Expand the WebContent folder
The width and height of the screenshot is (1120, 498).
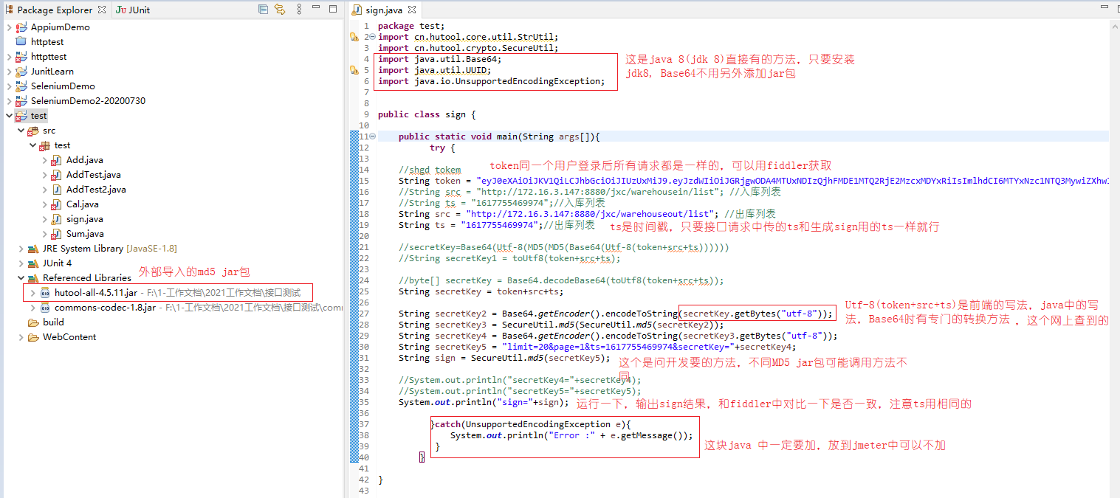[x=21, y=337]
